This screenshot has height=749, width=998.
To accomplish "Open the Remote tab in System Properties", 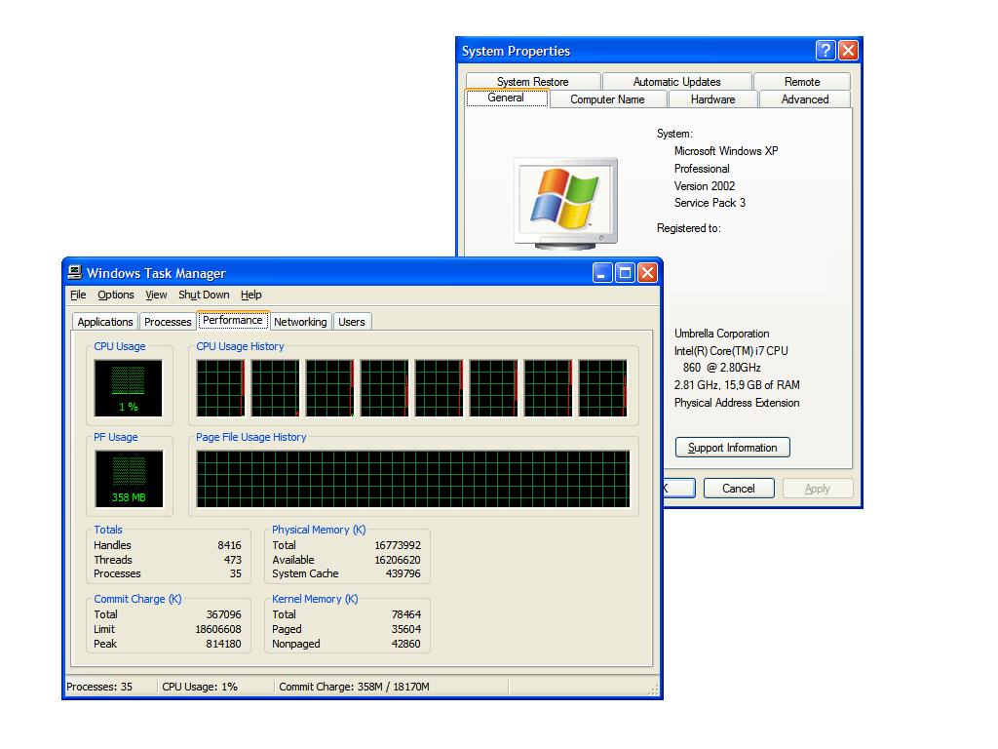I will click(802, 82).
